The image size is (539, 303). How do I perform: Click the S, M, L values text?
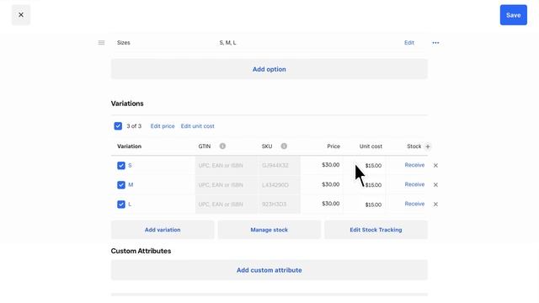[x=227, y=43]
